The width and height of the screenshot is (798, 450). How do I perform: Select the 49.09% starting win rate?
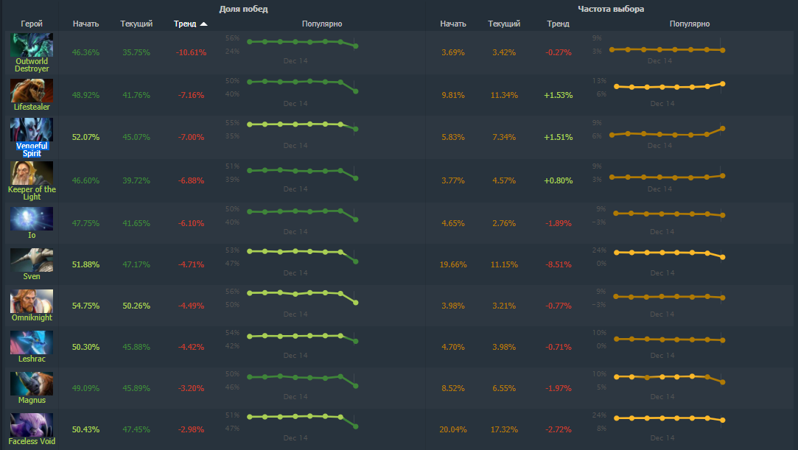[85, 388]
